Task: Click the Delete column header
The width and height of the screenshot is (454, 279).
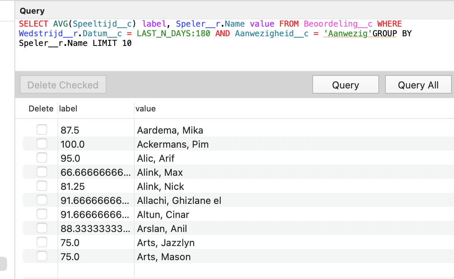Action: 41,108
